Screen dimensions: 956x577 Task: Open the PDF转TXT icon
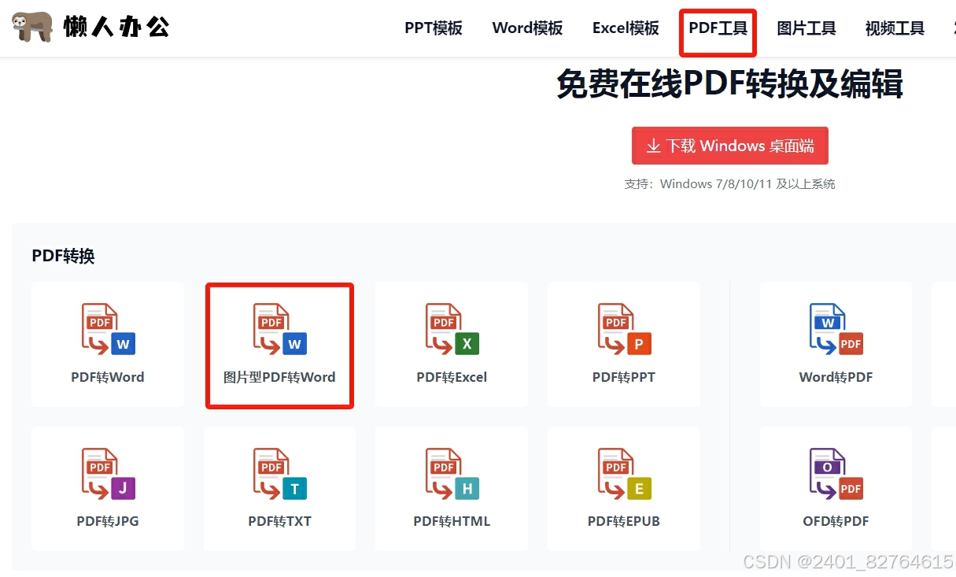tap(279, 474)
